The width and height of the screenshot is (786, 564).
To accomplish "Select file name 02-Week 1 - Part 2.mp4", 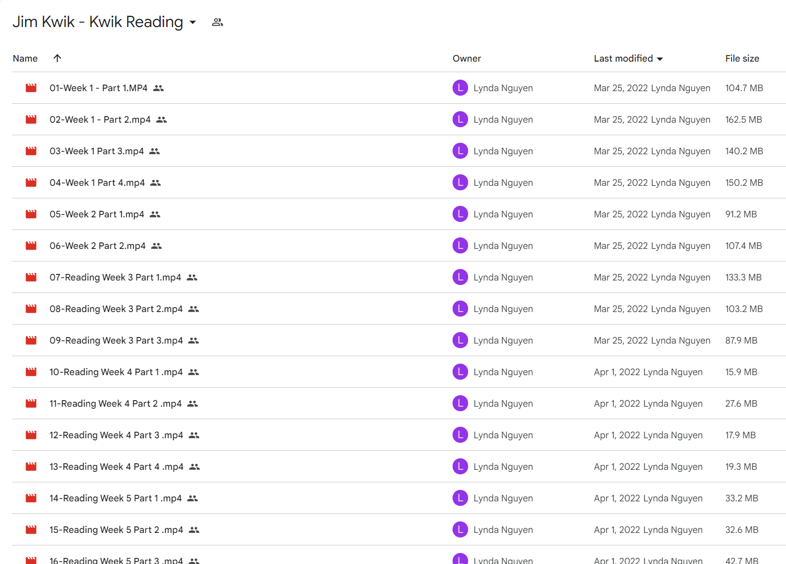I will 100,119.
